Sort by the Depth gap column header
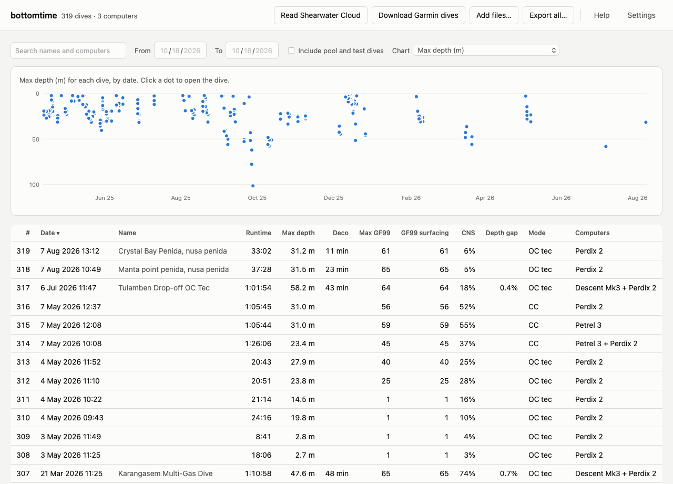 (502, 233)
